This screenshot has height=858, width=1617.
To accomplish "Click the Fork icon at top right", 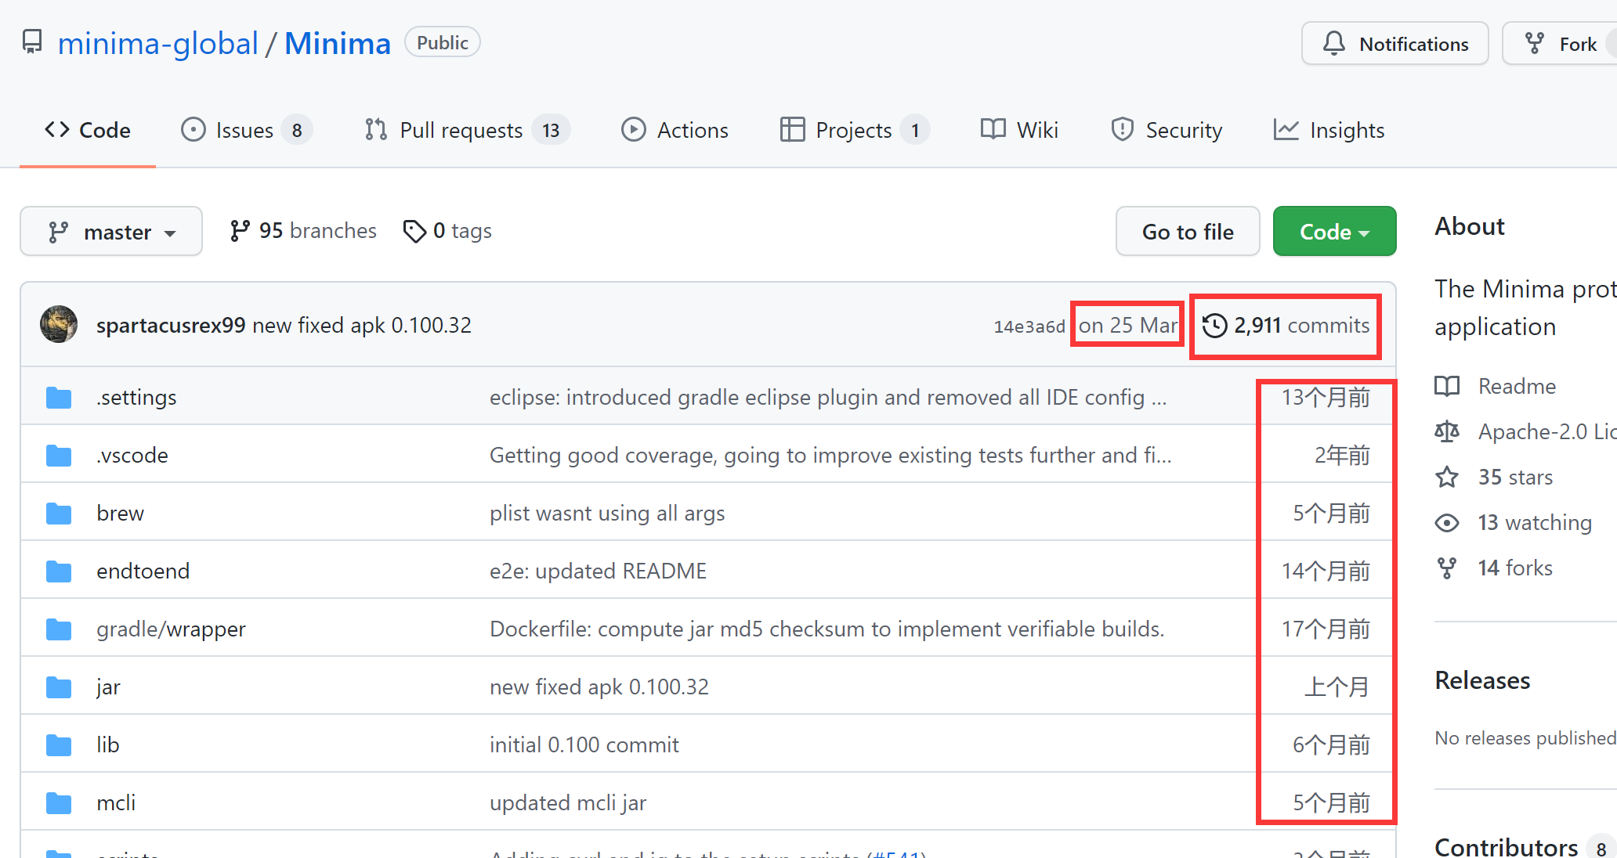I will coord(1535,43).
